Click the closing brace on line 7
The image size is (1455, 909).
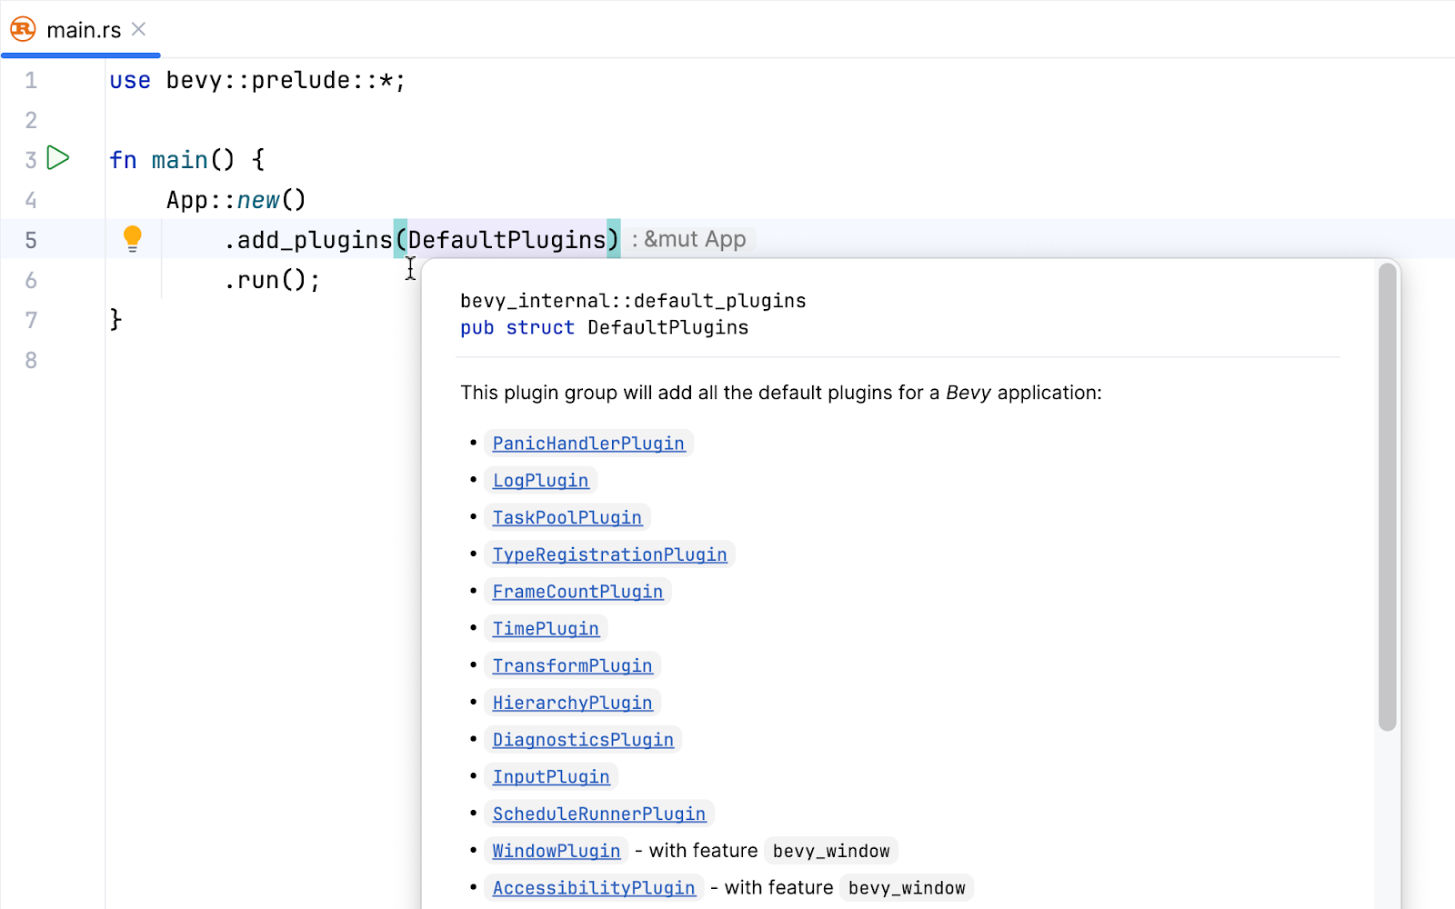pyautogui.click(x=115, y=319)
